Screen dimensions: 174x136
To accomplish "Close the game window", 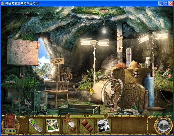I will 171,3.
